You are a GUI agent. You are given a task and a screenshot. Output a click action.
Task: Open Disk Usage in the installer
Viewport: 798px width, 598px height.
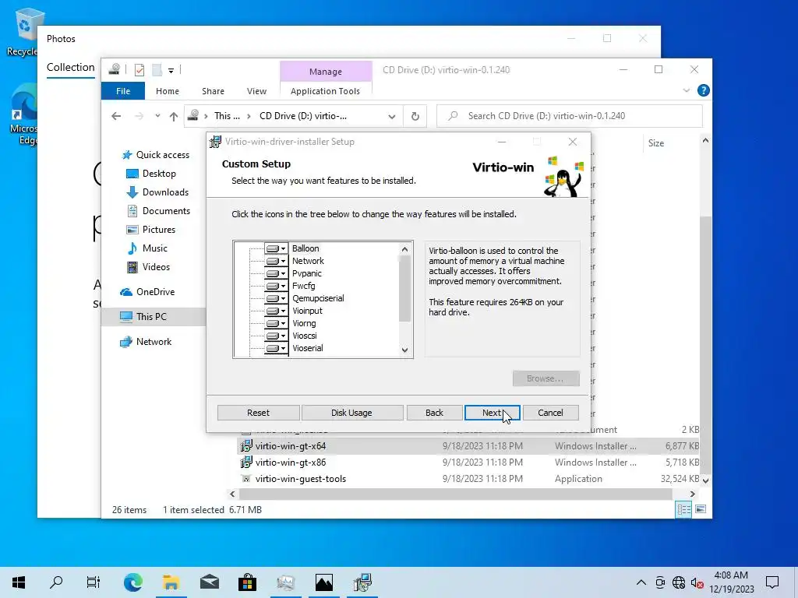pyautogui.click(x=351, y=413)
